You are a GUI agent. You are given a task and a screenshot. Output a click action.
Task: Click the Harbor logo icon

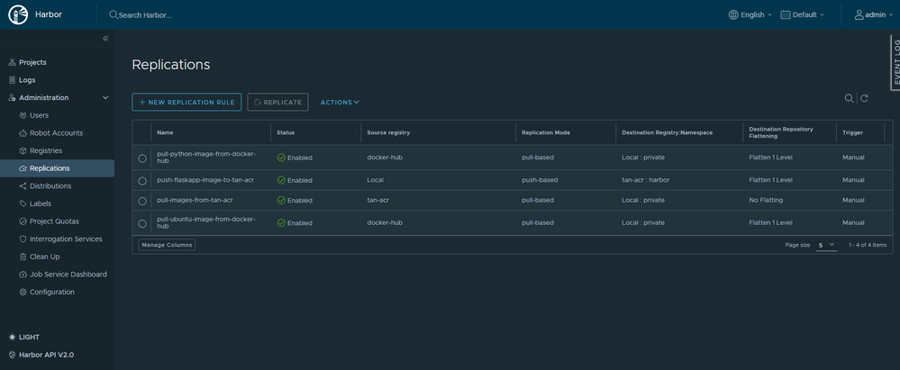point(18,14)
